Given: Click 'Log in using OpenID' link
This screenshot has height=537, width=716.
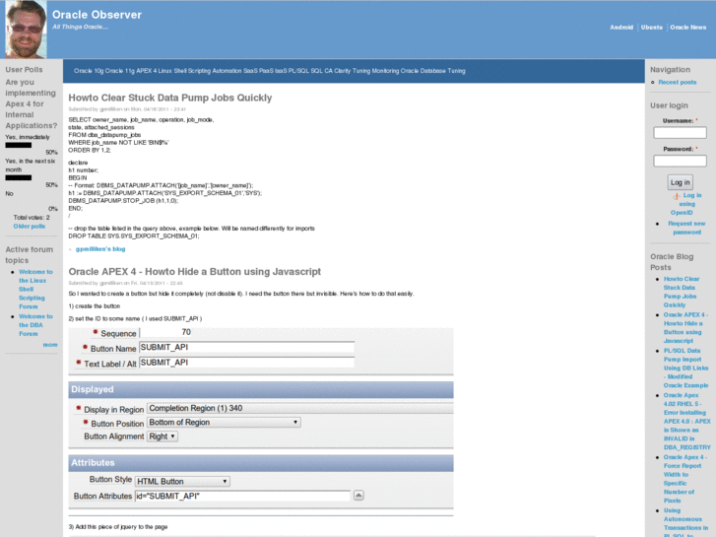Looking at the screenshot, I should click(685, 204).
